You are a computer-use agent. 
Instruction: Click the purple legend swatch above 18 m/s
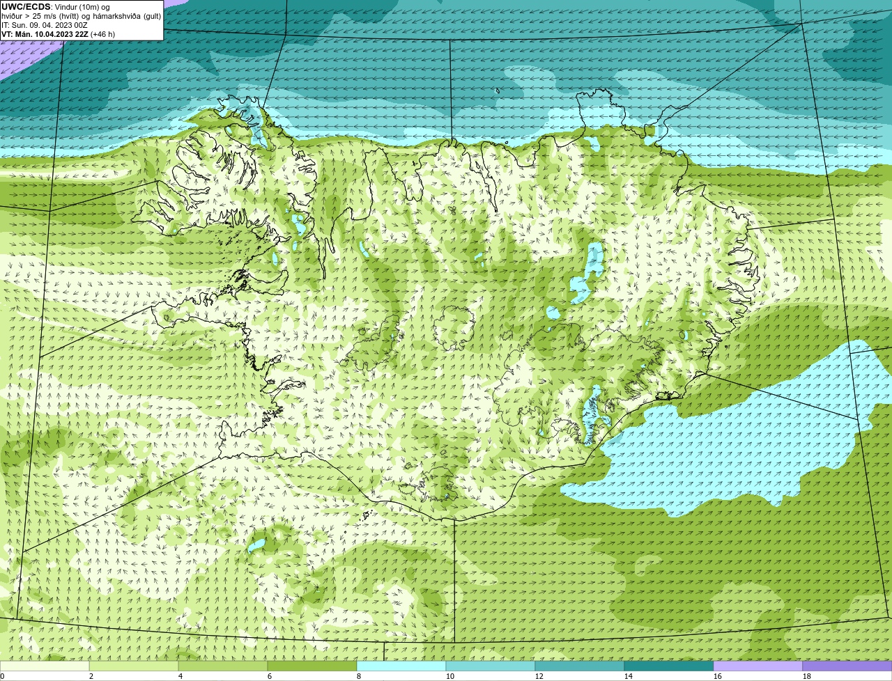pos(847,666)
